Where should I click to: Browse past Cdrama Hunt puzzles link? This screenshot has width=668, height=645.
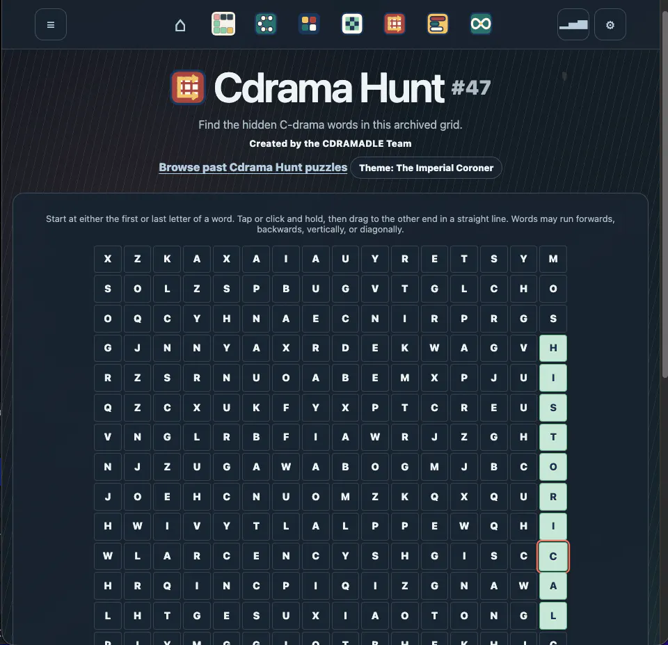pos(253,168)
